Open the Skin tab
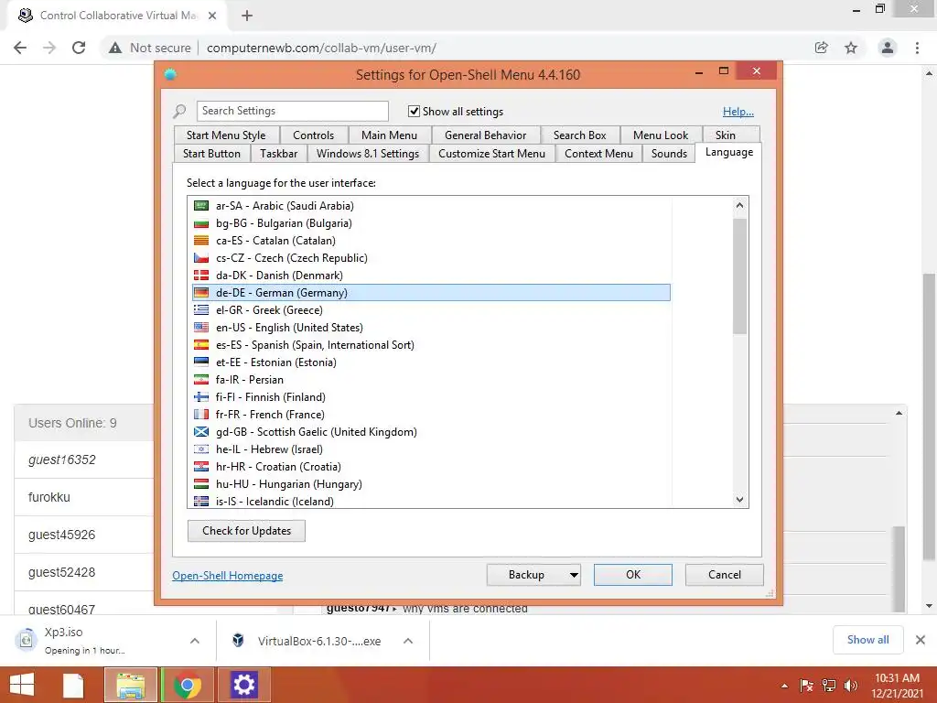The height and width of the screenshot is (703, 937). (726, 135)
